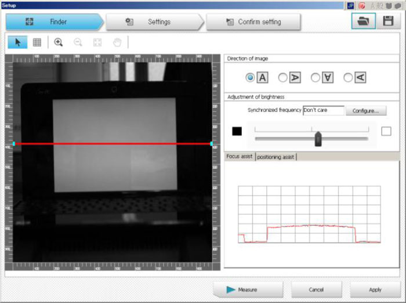Select upright A image direction
406x303 pixels.
pos(250,77)
